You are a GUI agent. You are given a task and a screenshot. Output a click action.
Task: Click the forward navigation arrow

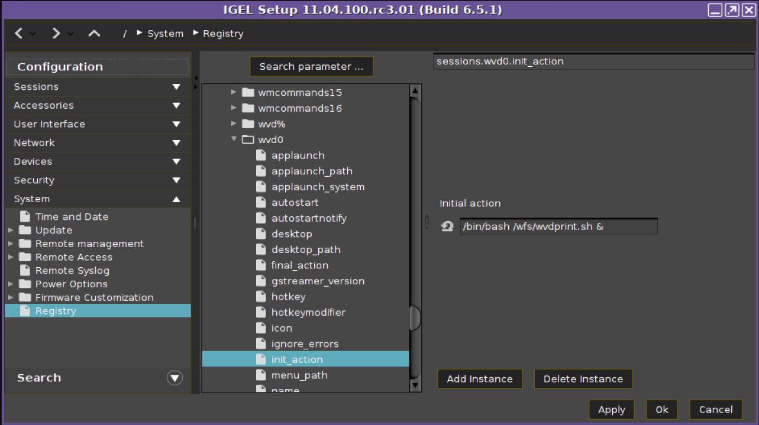pyautogui.click(x=56, y=34)
